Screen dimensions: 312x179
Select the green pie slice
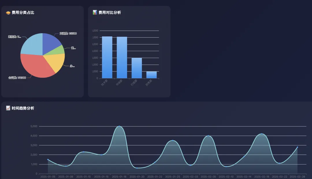(58, 51)
